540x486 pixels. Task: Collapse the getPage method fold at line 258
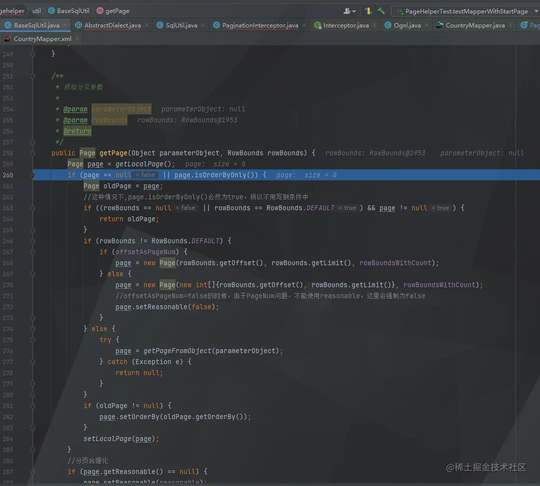click(32, 153)
